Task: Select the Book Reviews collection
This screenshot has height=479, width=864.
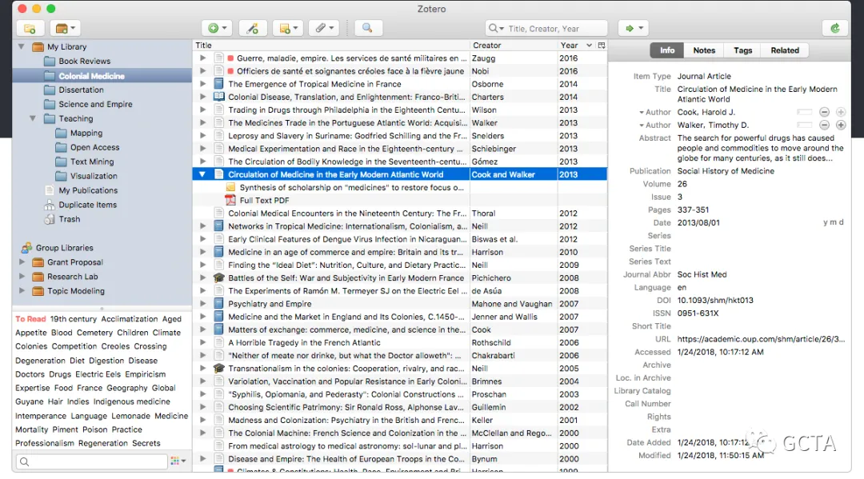Action: click(84, 61)
